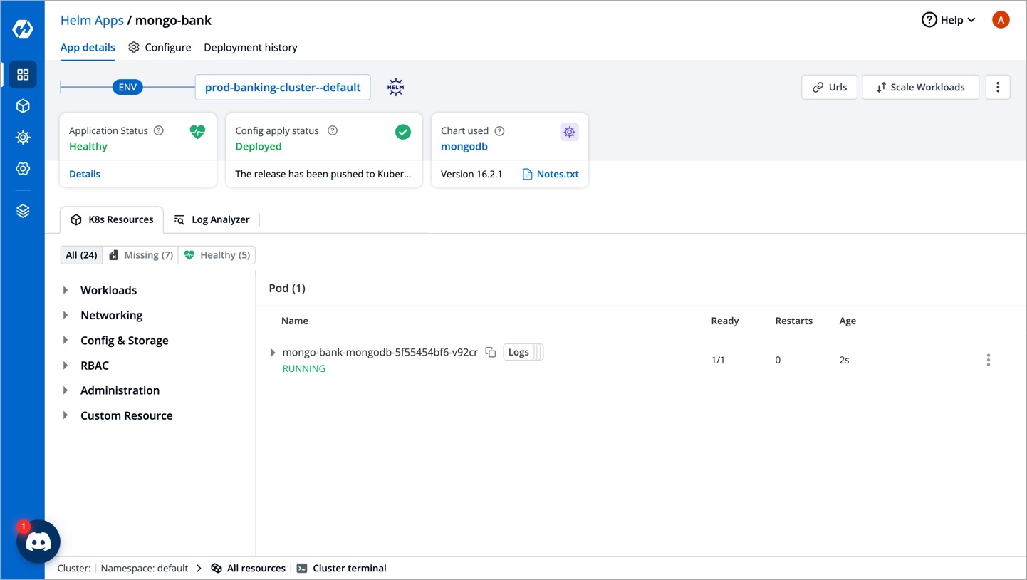Click the user avatar A
1027x580 pixels.
[x=1000, y=20]
